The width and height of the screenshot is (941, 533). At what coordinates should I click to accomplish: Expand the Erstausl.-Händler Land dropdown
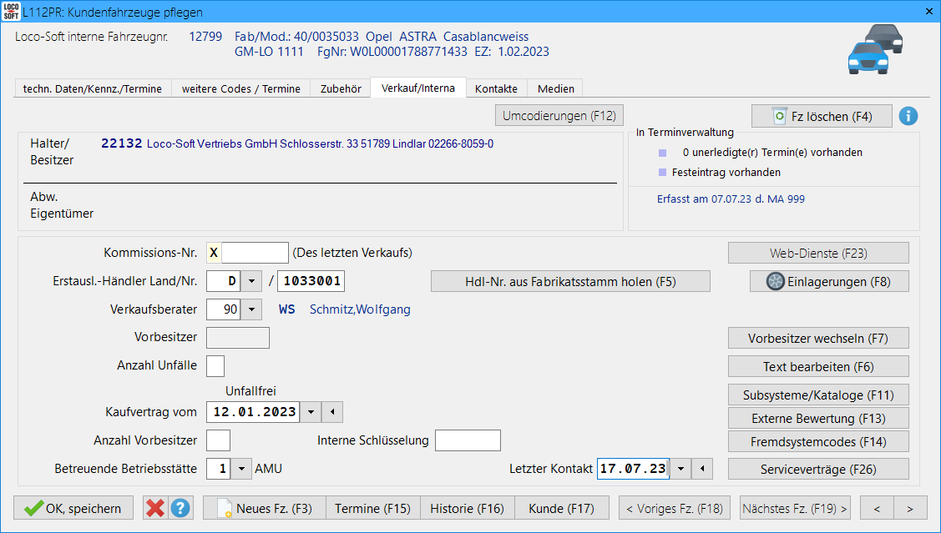coord(252,281)
